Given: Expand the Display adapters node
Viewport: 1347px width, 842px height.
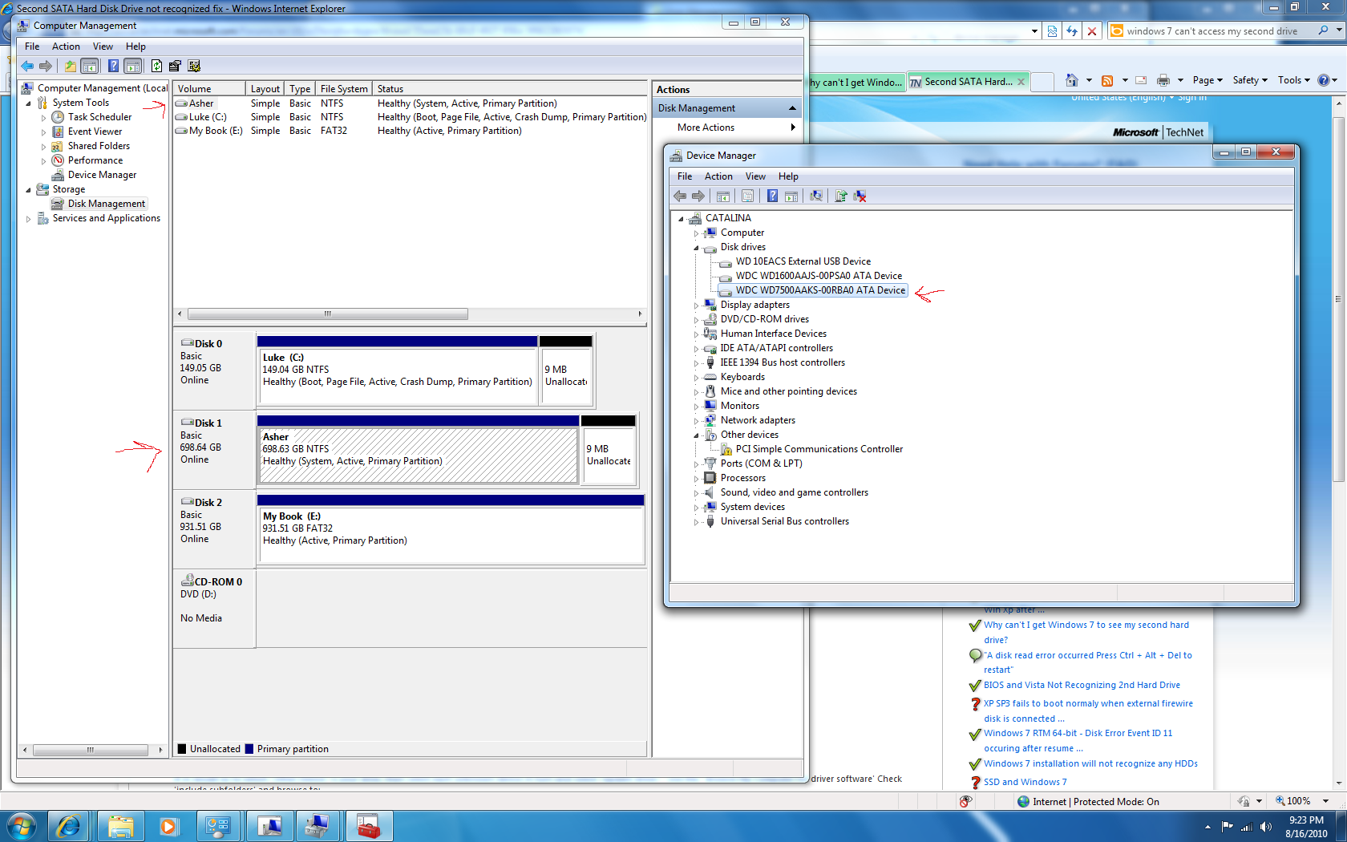Looking at the screenshot, I should (x=696, y=306).
